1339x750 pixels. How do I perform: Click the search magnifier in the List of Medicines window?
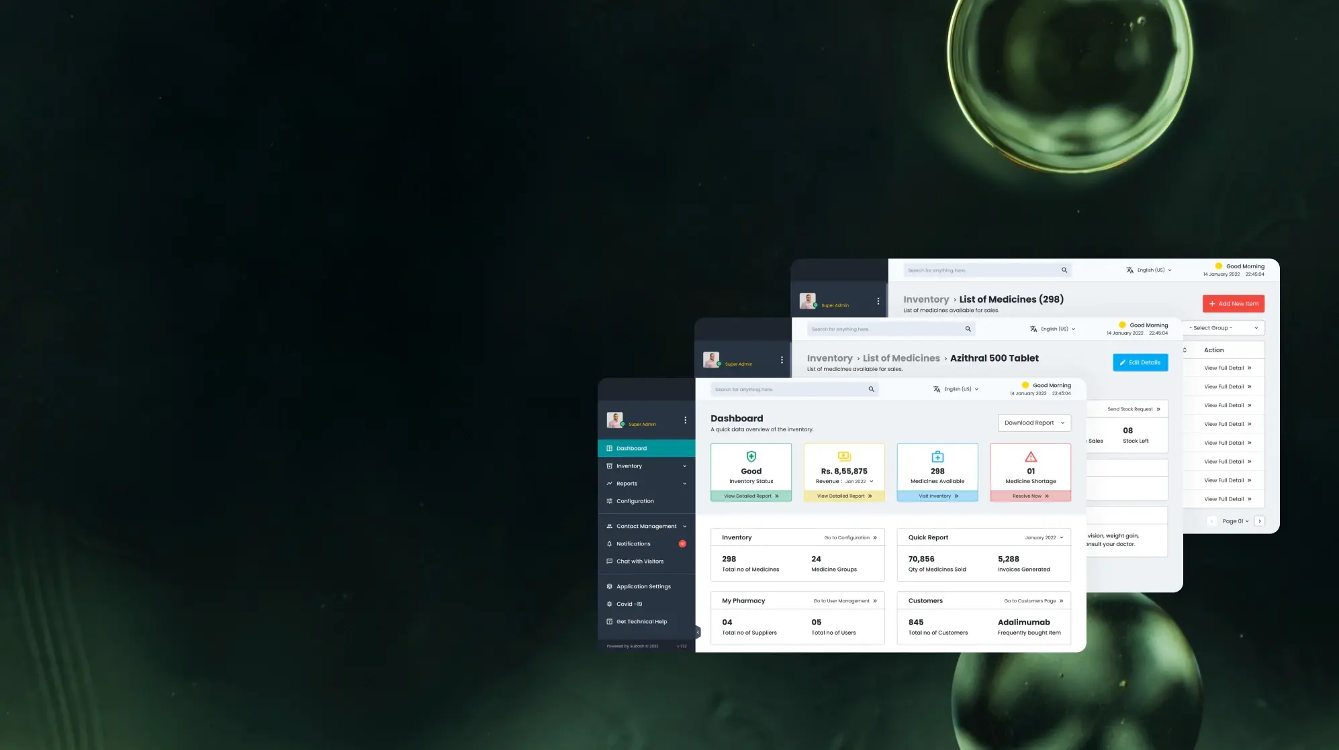tap(1064, 270)
